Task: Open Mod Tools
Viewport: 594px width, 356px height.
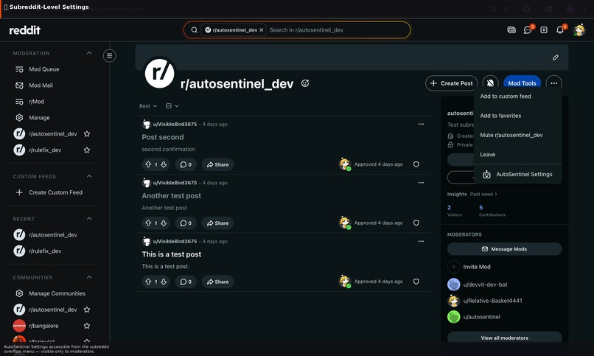Action: point(522,83)
